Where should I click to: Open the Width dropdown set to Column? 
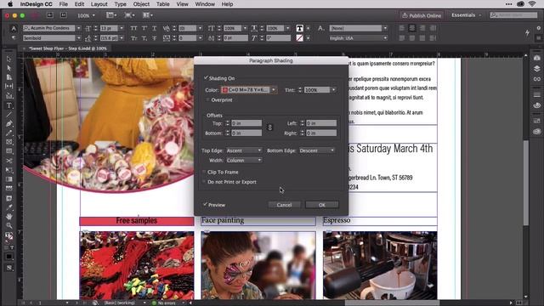[244, 161]
